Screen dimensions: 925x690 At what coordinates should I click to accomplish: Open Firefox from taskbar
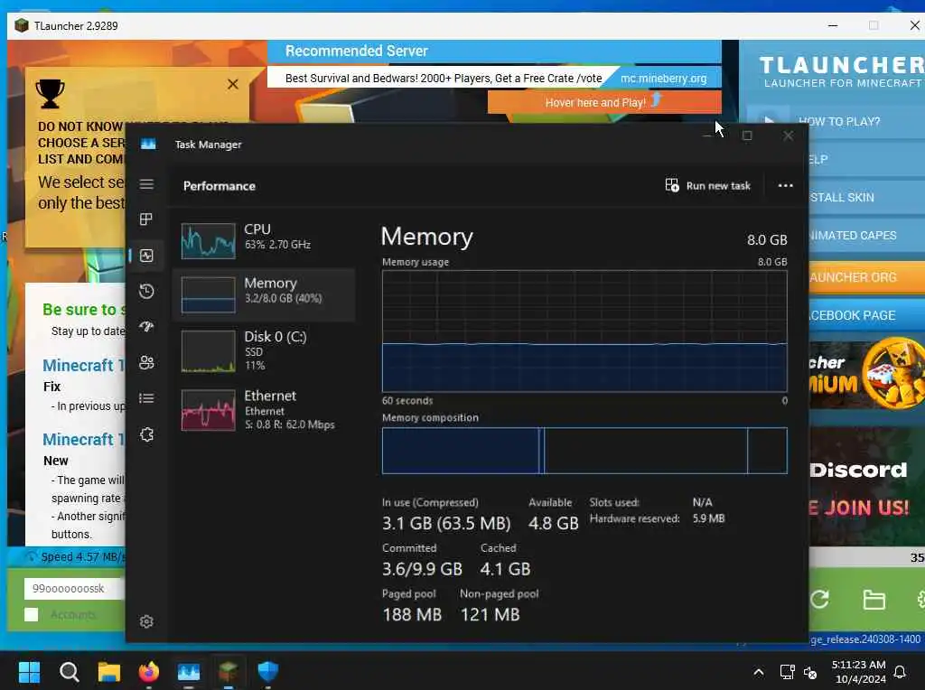(x=149, y=672)
